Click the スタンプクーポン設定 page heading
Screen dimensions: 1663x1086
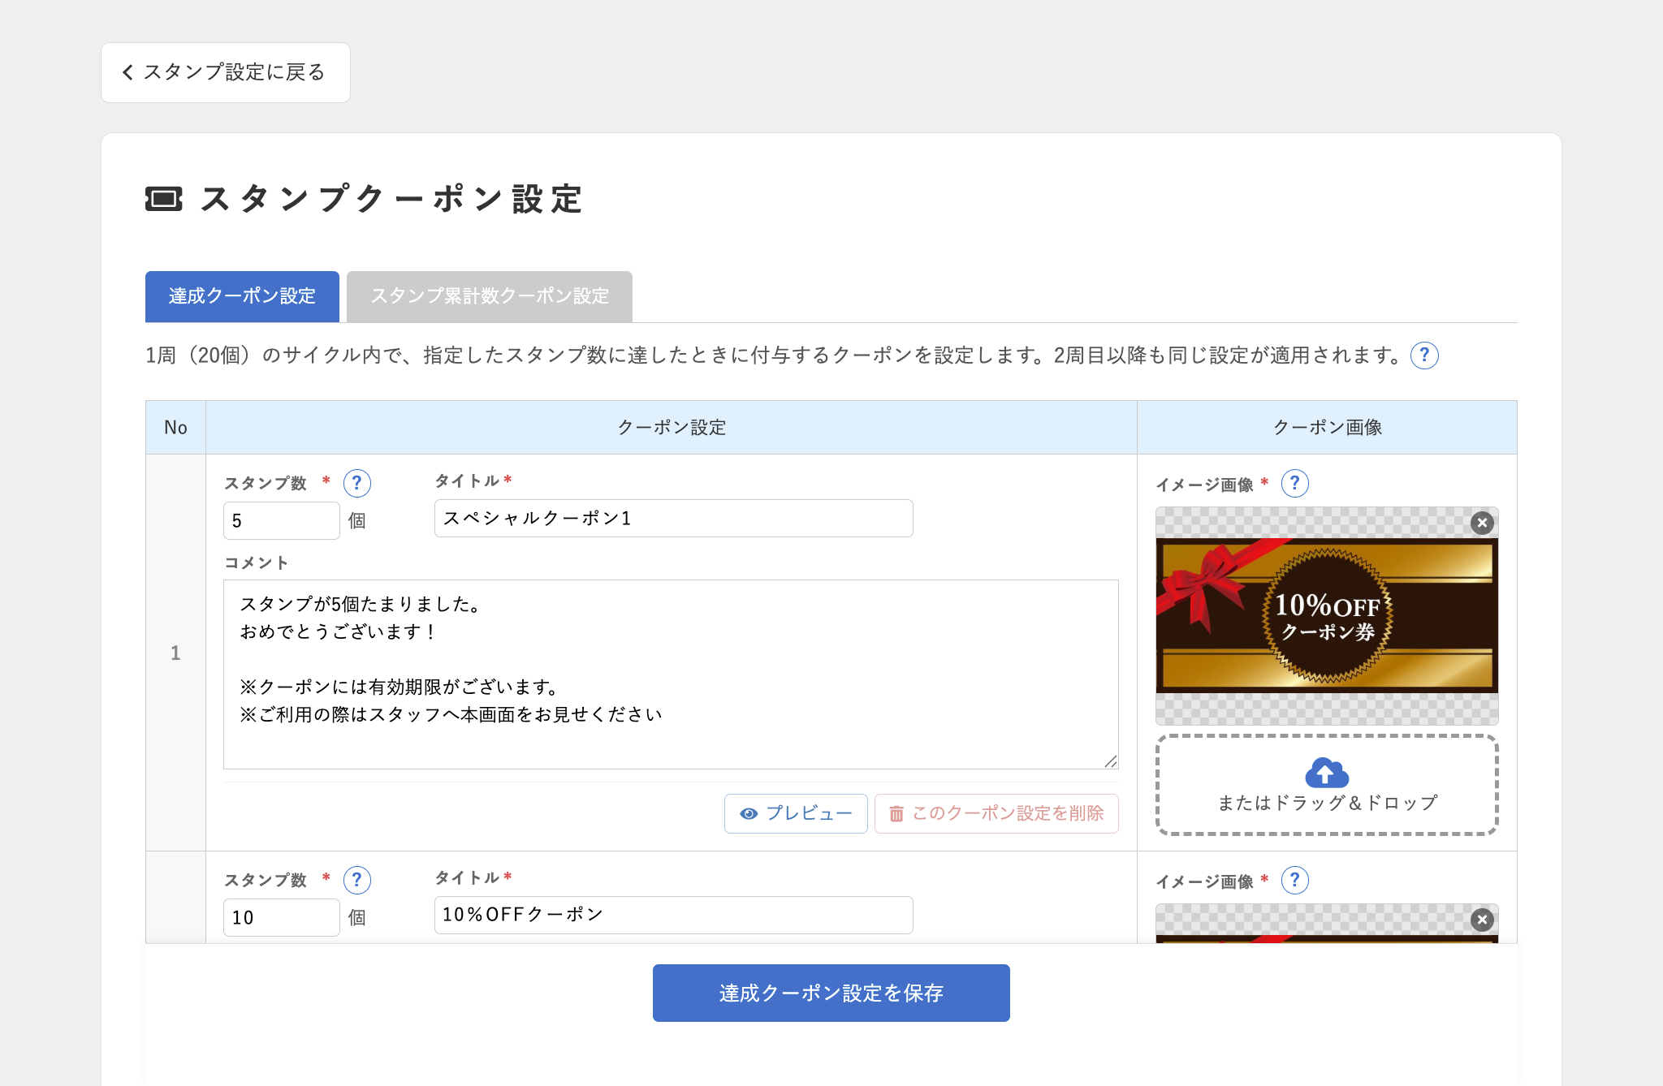[x=391, y=199]
